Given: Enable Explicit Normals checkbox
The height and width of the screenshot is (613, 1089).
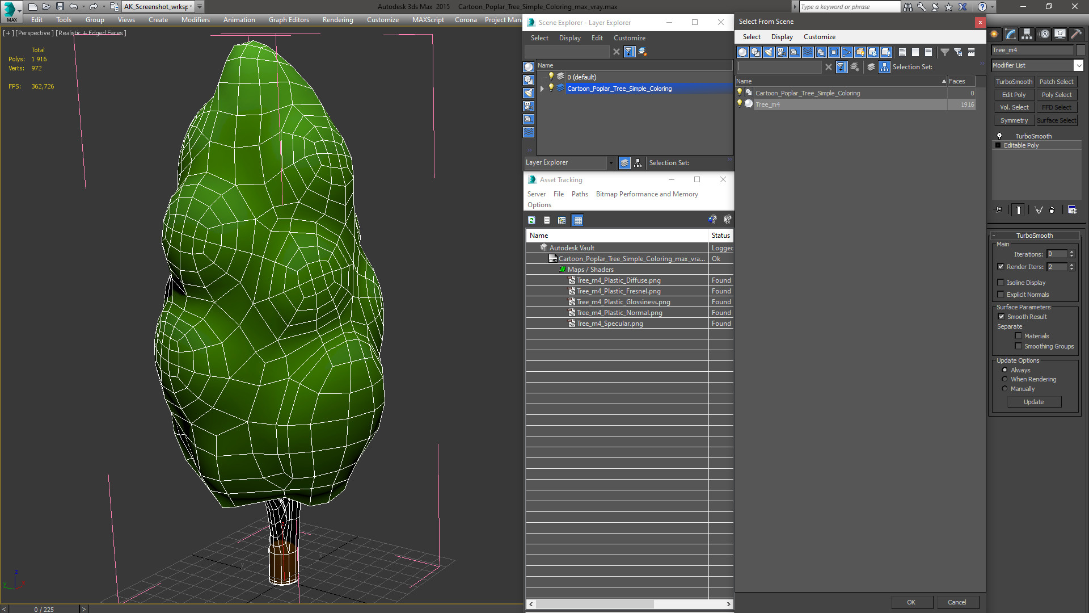Looking at the screenshot, I should [1001, 295].
